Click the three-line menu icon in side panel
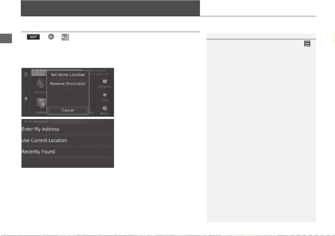This screenshot has height=236, width=335. 307,43
